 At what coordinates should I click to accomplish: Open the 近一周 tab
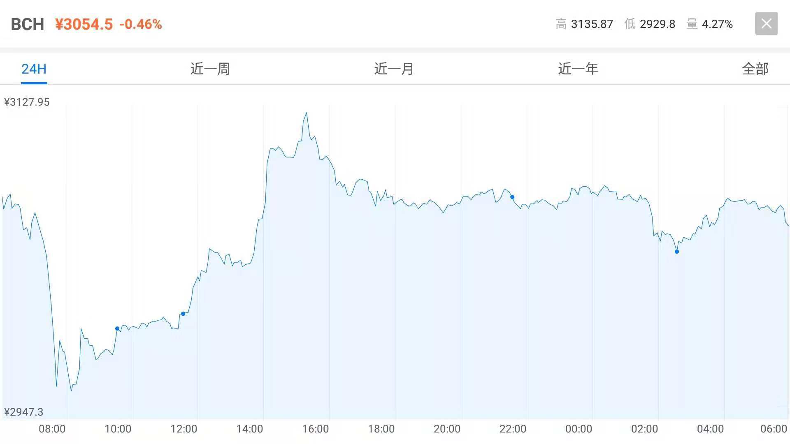point(210,69)
